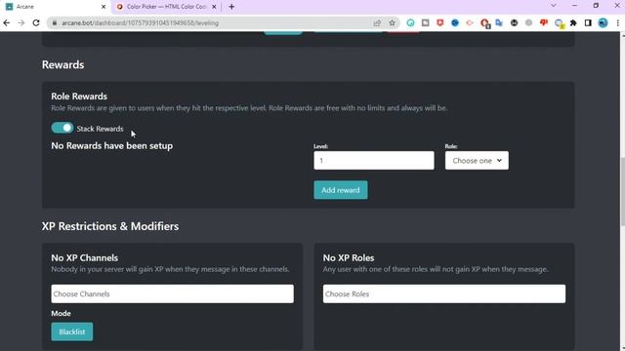Image resolution: width=625 pixels, height=351 pixels.
Task: Open a new browser tab
Action: click(231, 7)
